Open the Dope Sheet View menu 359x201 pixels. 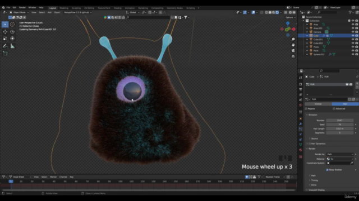tap(36, 177)
